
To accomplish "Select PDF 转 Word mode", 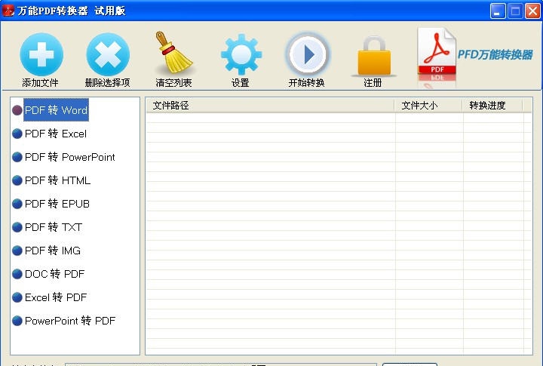I will pyautogui.click(x=56, y=110).
